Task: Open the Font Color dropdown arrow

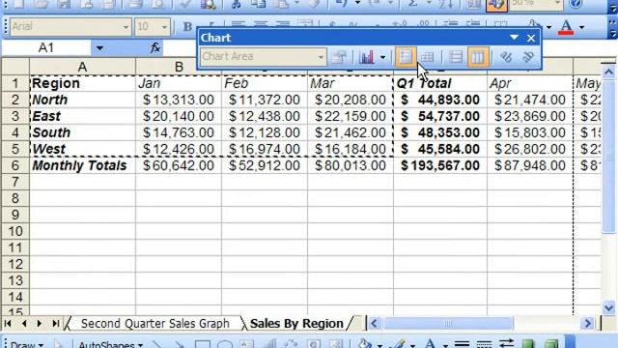Action: (581, 27)
